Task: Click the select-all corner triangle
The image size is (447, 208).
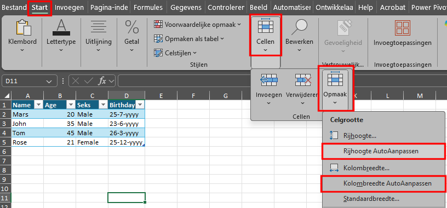Action: tap(7, 96)
